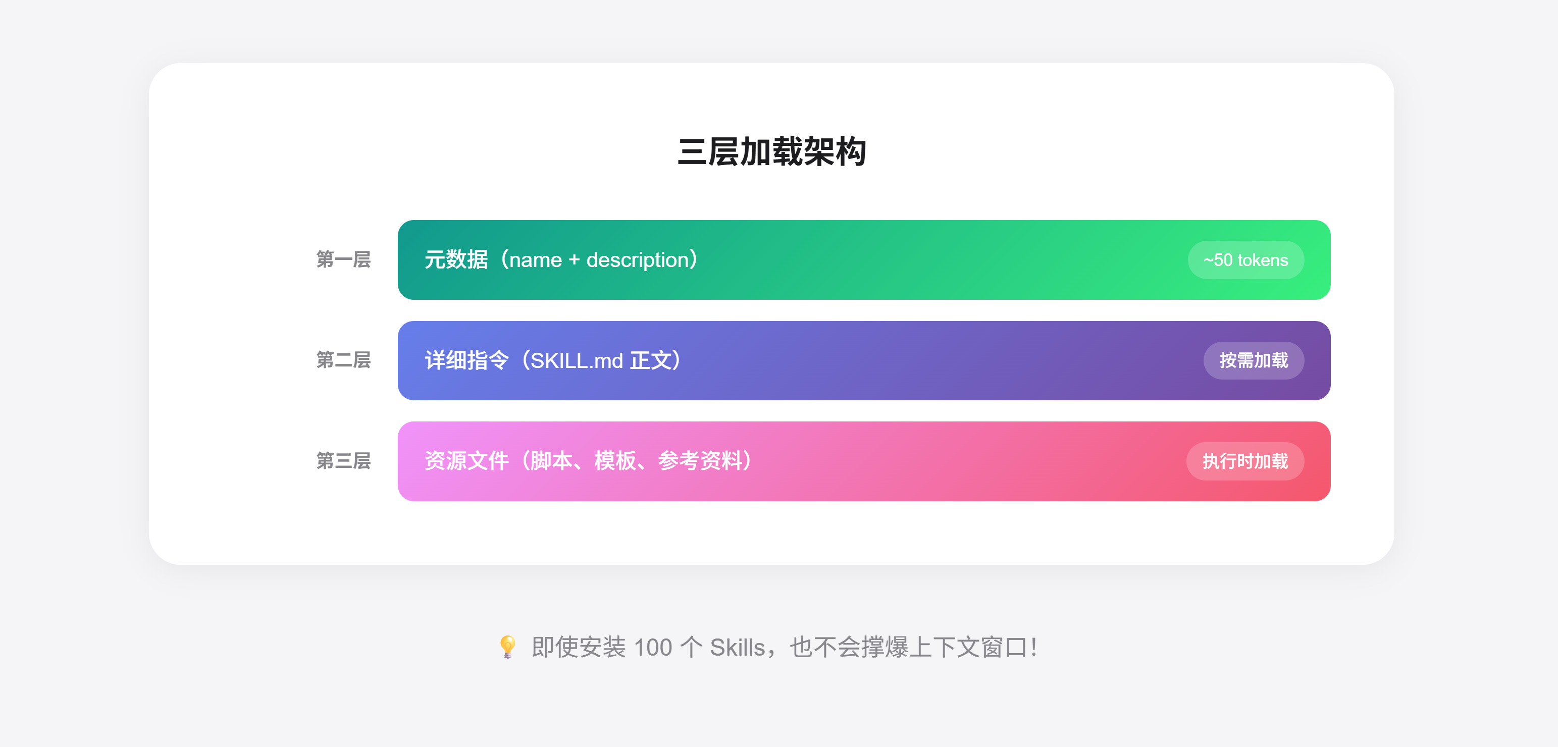Select the 第三层 label
1558x747 pixels.
[x=343, y=461]
